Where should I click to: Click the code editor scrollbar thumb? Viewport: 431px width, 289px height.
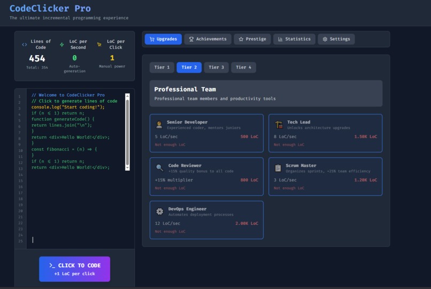point(127,132)
